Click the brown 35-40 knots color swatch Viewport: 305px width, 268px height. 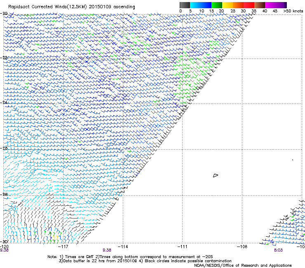tap(260, 5)
